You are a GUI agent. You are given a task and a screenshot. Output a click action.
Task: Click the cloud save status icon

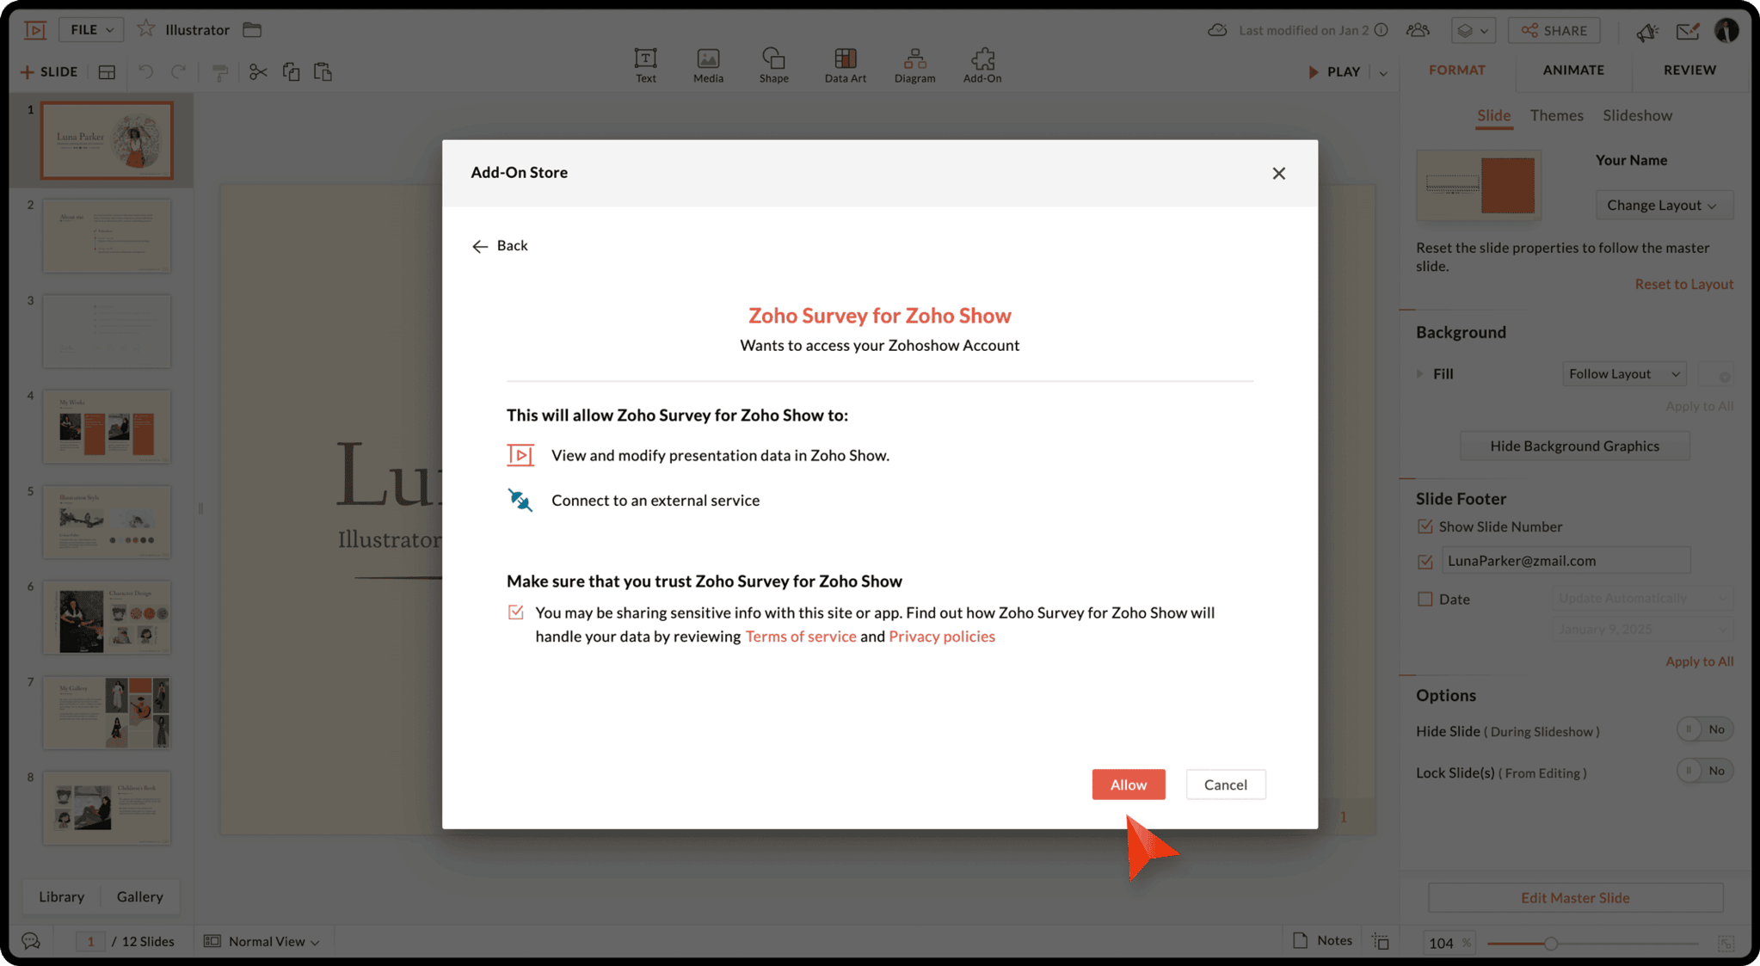pos(1216,30)
